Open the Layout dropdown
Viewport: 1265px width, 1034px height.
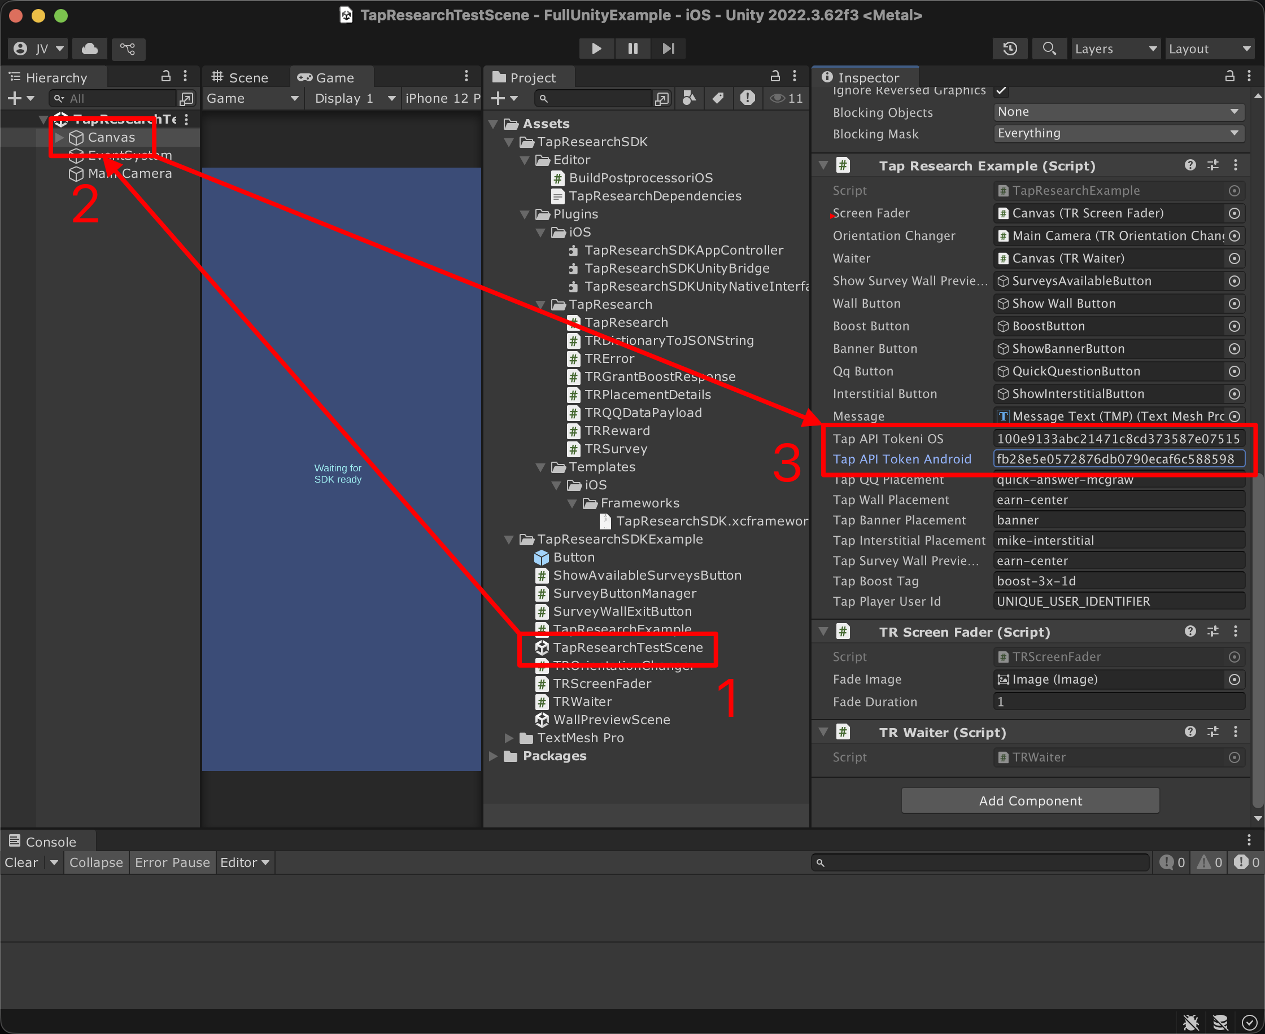pos(1210,49)
